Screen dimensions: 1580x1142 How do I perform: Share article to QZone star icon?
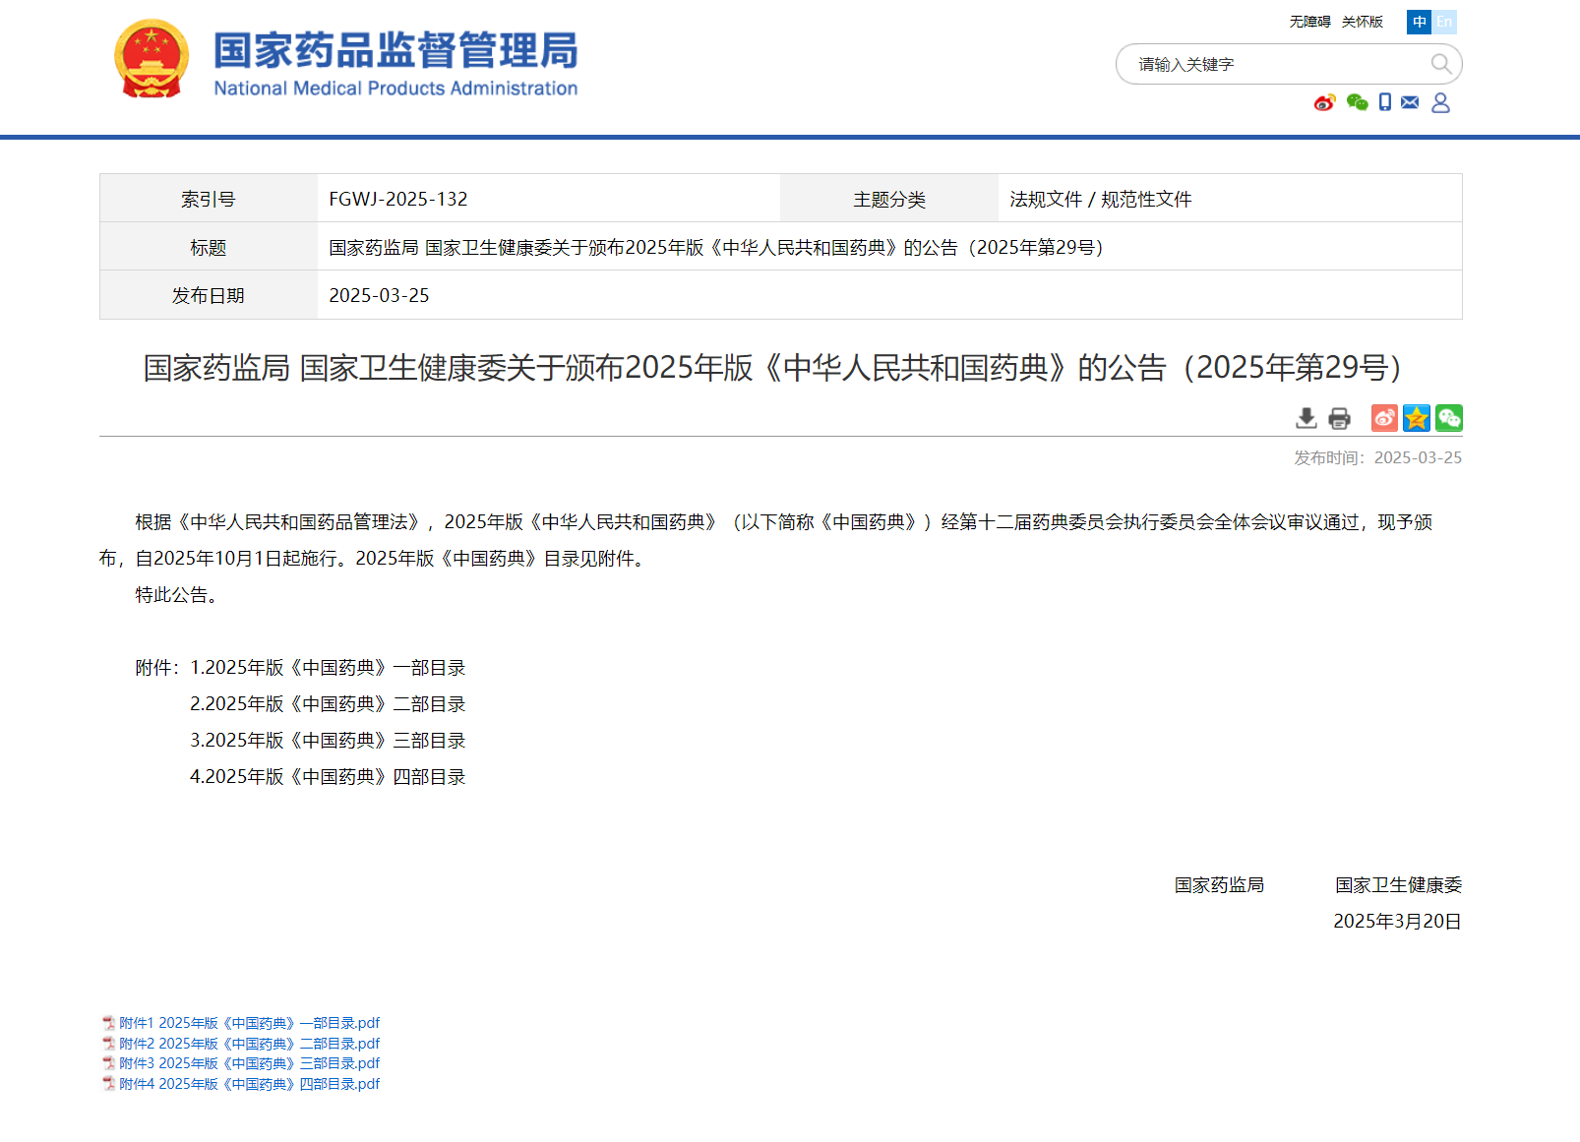coord(1417,418)
